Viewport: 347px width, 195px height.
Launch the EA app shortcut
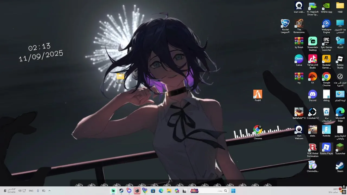click(x=313, y=78)
